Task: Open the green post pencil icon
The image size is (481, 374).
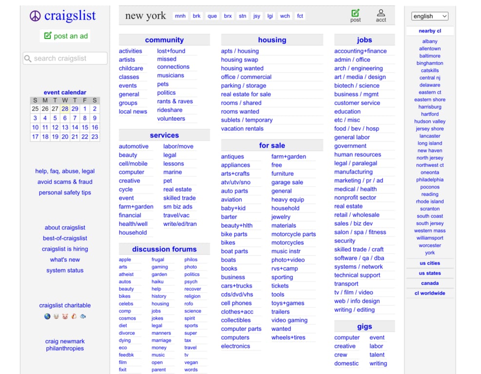Action: pos(355,13)
